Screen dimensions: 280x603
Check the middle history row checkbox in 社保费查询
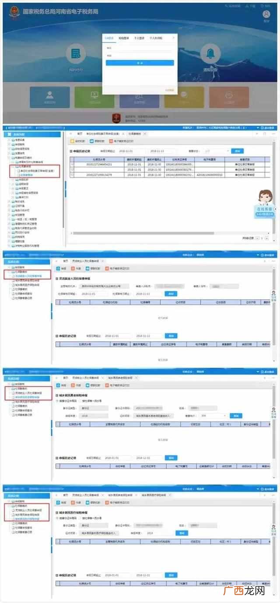coord(73,169)
